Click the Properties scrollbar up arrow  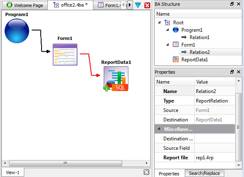pos(238,81)
